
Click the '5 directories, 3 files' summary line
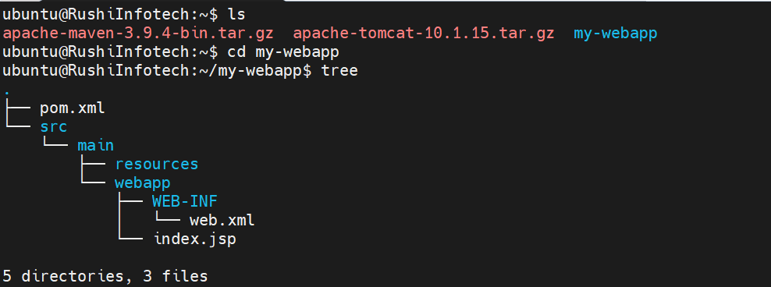click(105, 277)
